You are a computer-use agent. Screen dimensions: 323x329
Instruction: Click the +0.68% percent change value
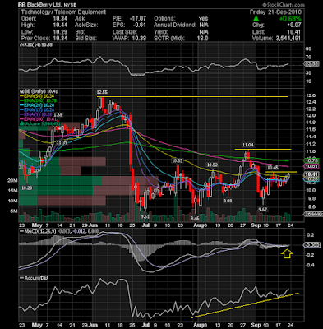click(x=290, y=19)
